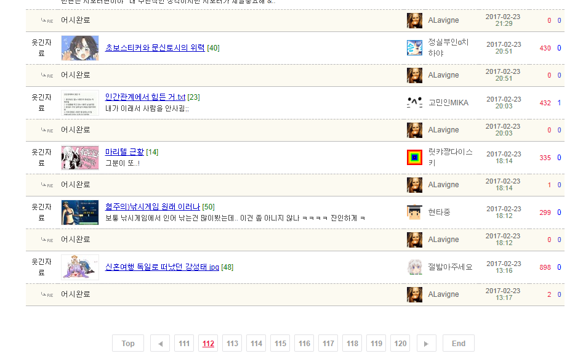
Task: Click 정실부인o치하야 user avatar icon
Action: click(x=414, y=48)
